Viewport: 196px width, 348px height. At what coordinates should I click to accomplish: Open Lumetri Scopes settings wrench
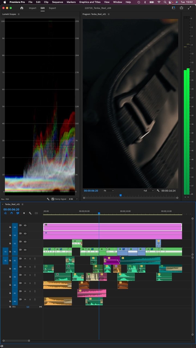point(48,199)
